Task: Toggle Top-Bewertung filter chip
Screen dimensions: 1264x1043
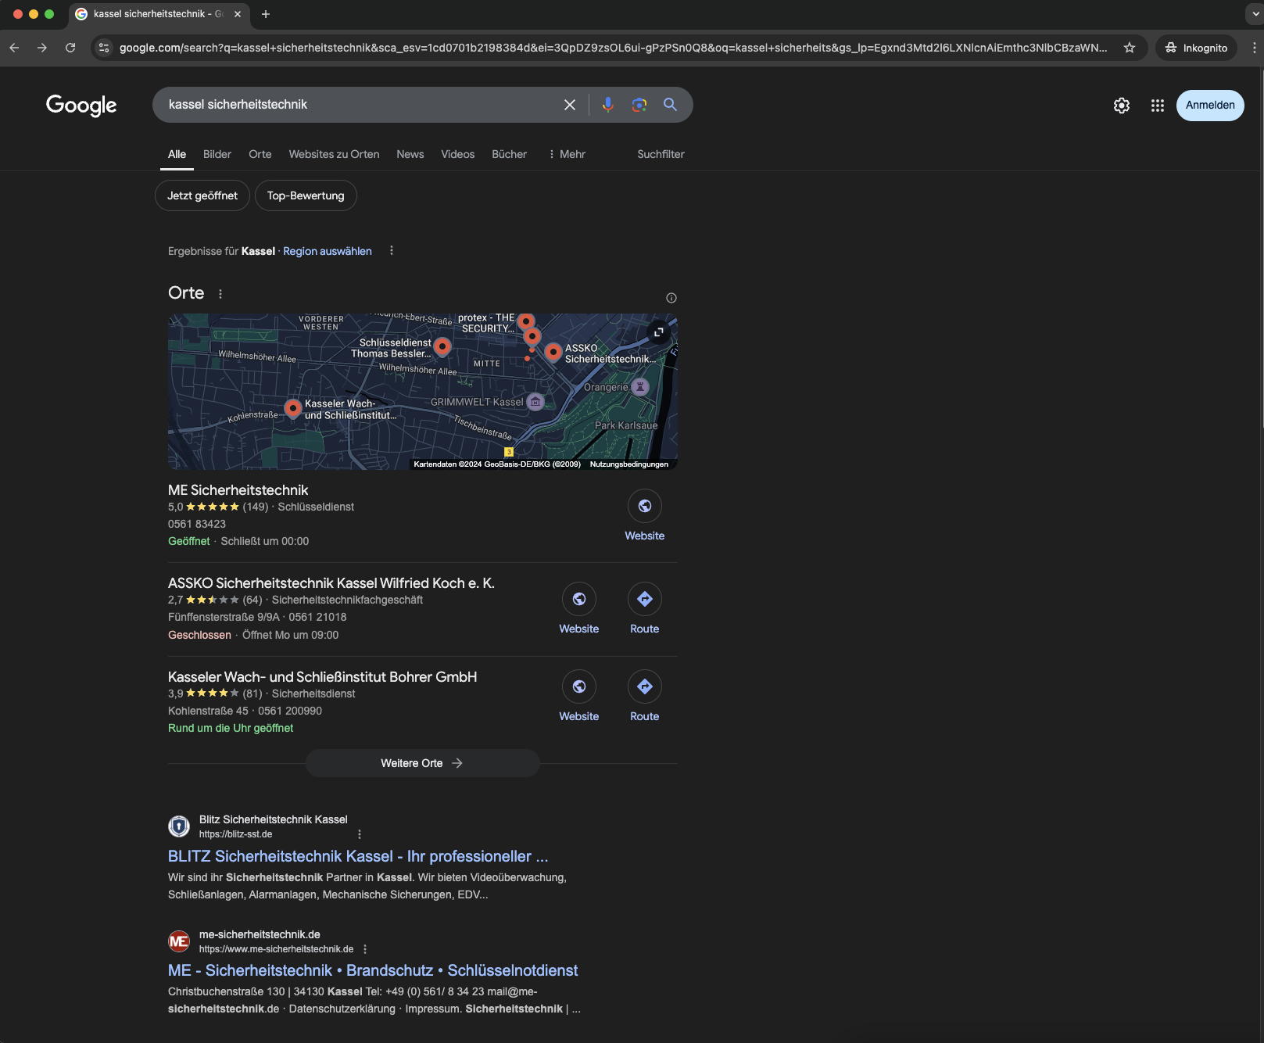Action: click(x=306, y=195)
